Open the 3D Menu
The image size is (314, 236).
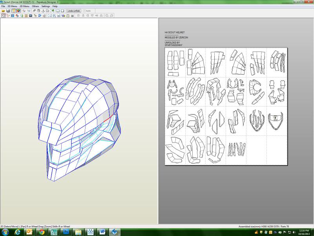point(12,6)
